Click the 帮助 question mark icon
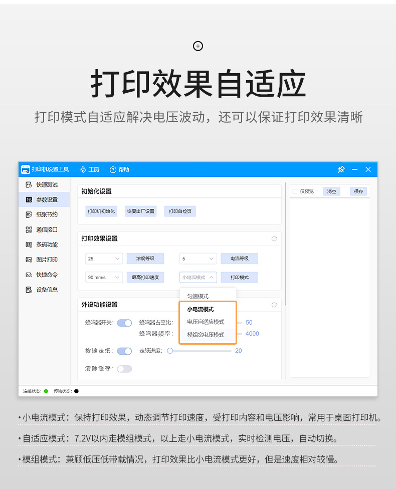This screenshot has height=489, width=396. (x=113, y=170)
